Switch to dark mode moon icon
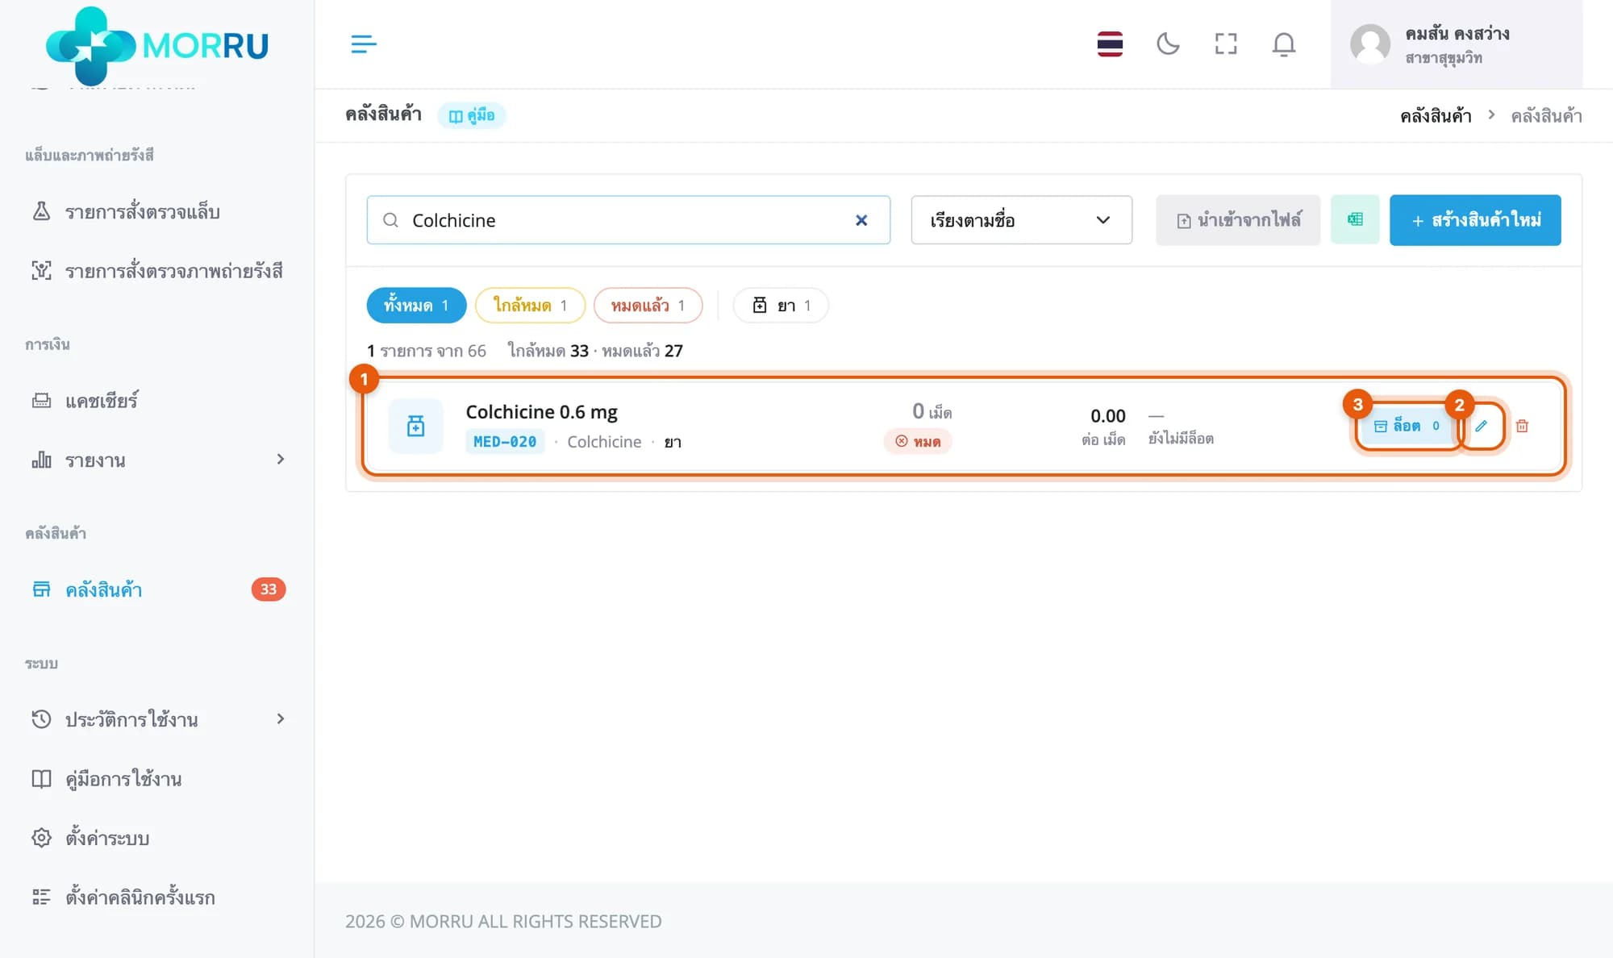Image resolution: width=1613 pixels, height=958 pixels. click(x=1168, y=44)
